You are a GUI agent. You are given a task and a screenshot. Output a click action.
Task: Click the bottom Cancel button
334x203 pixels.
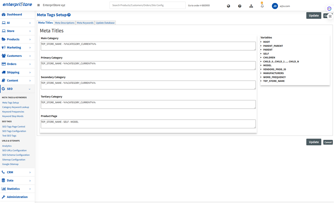tap(328, 142)
